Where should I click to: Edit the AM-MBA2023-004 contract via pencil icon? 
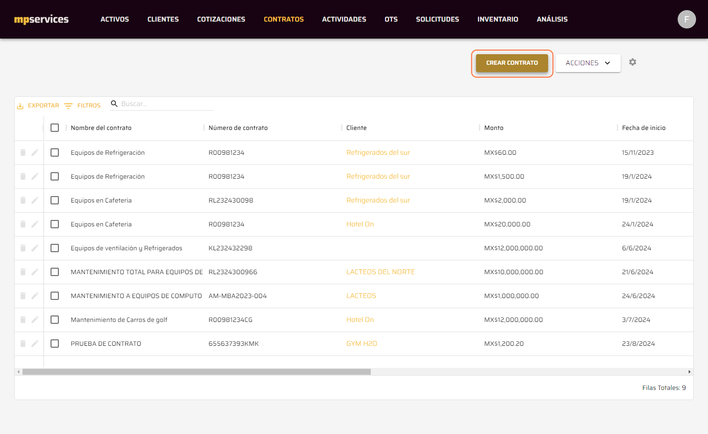click(35, 296)
